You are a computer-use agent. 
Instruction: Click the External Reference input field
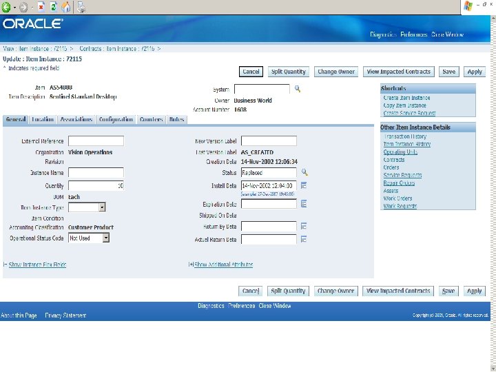tap(96, 141)
